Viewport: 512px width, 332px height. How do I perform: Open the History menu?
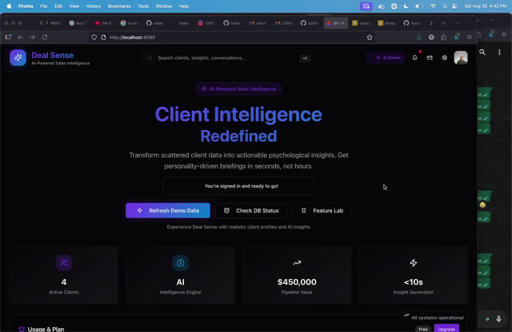[93, 6]
